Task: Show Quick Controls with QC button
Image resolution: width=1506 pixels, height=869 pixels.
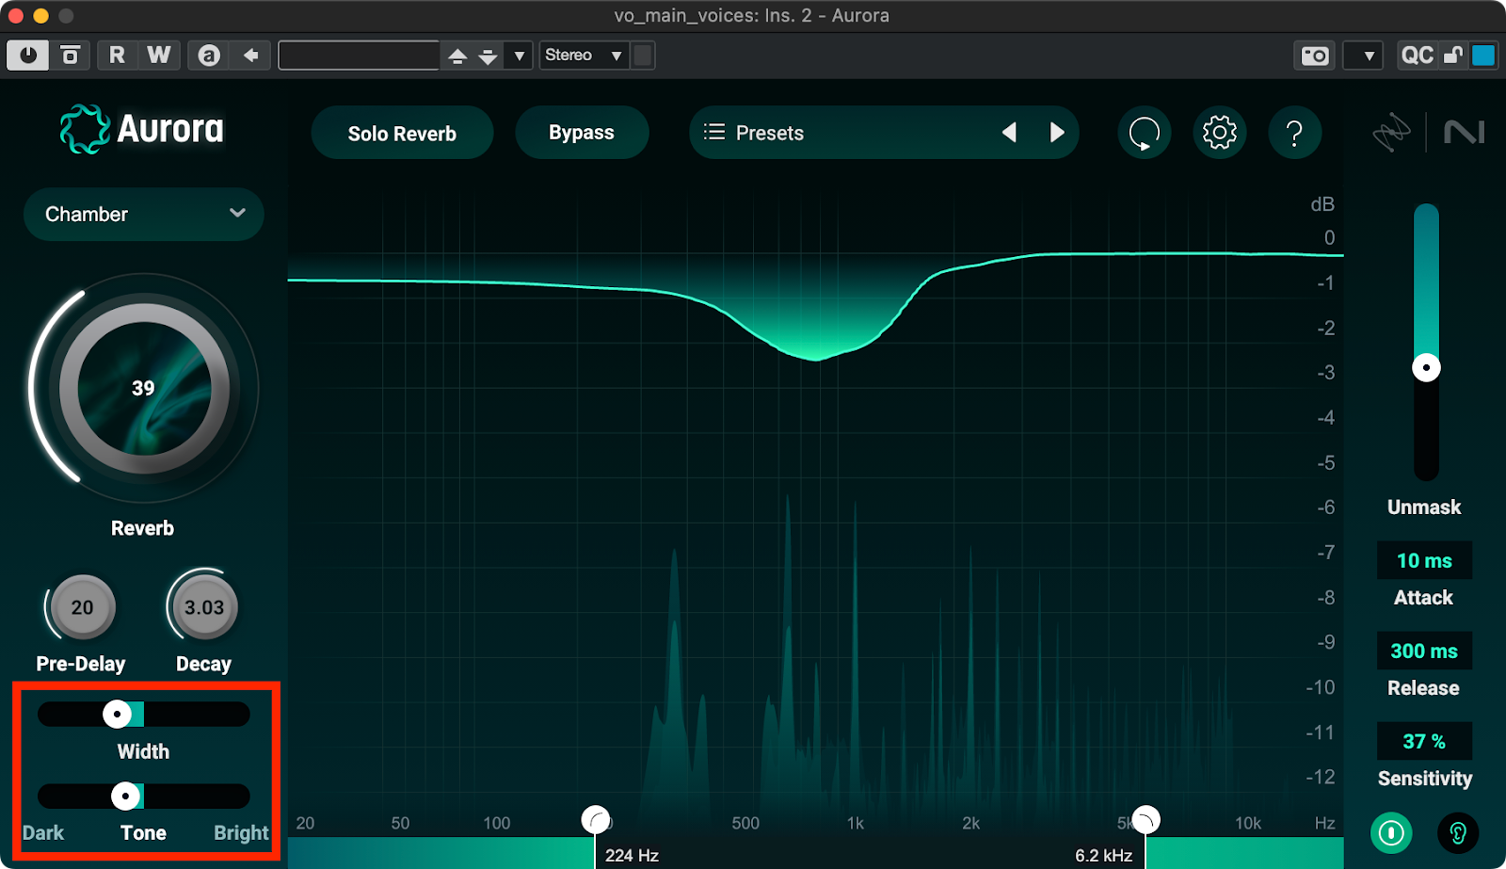Action: tap(1417, 56)
